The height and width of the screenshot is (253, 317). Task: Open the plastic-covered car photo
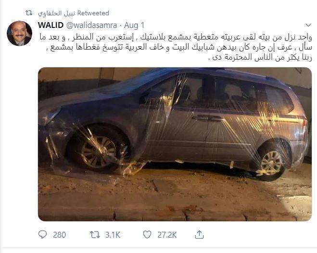pyautogui.click(x=175, y=144)
